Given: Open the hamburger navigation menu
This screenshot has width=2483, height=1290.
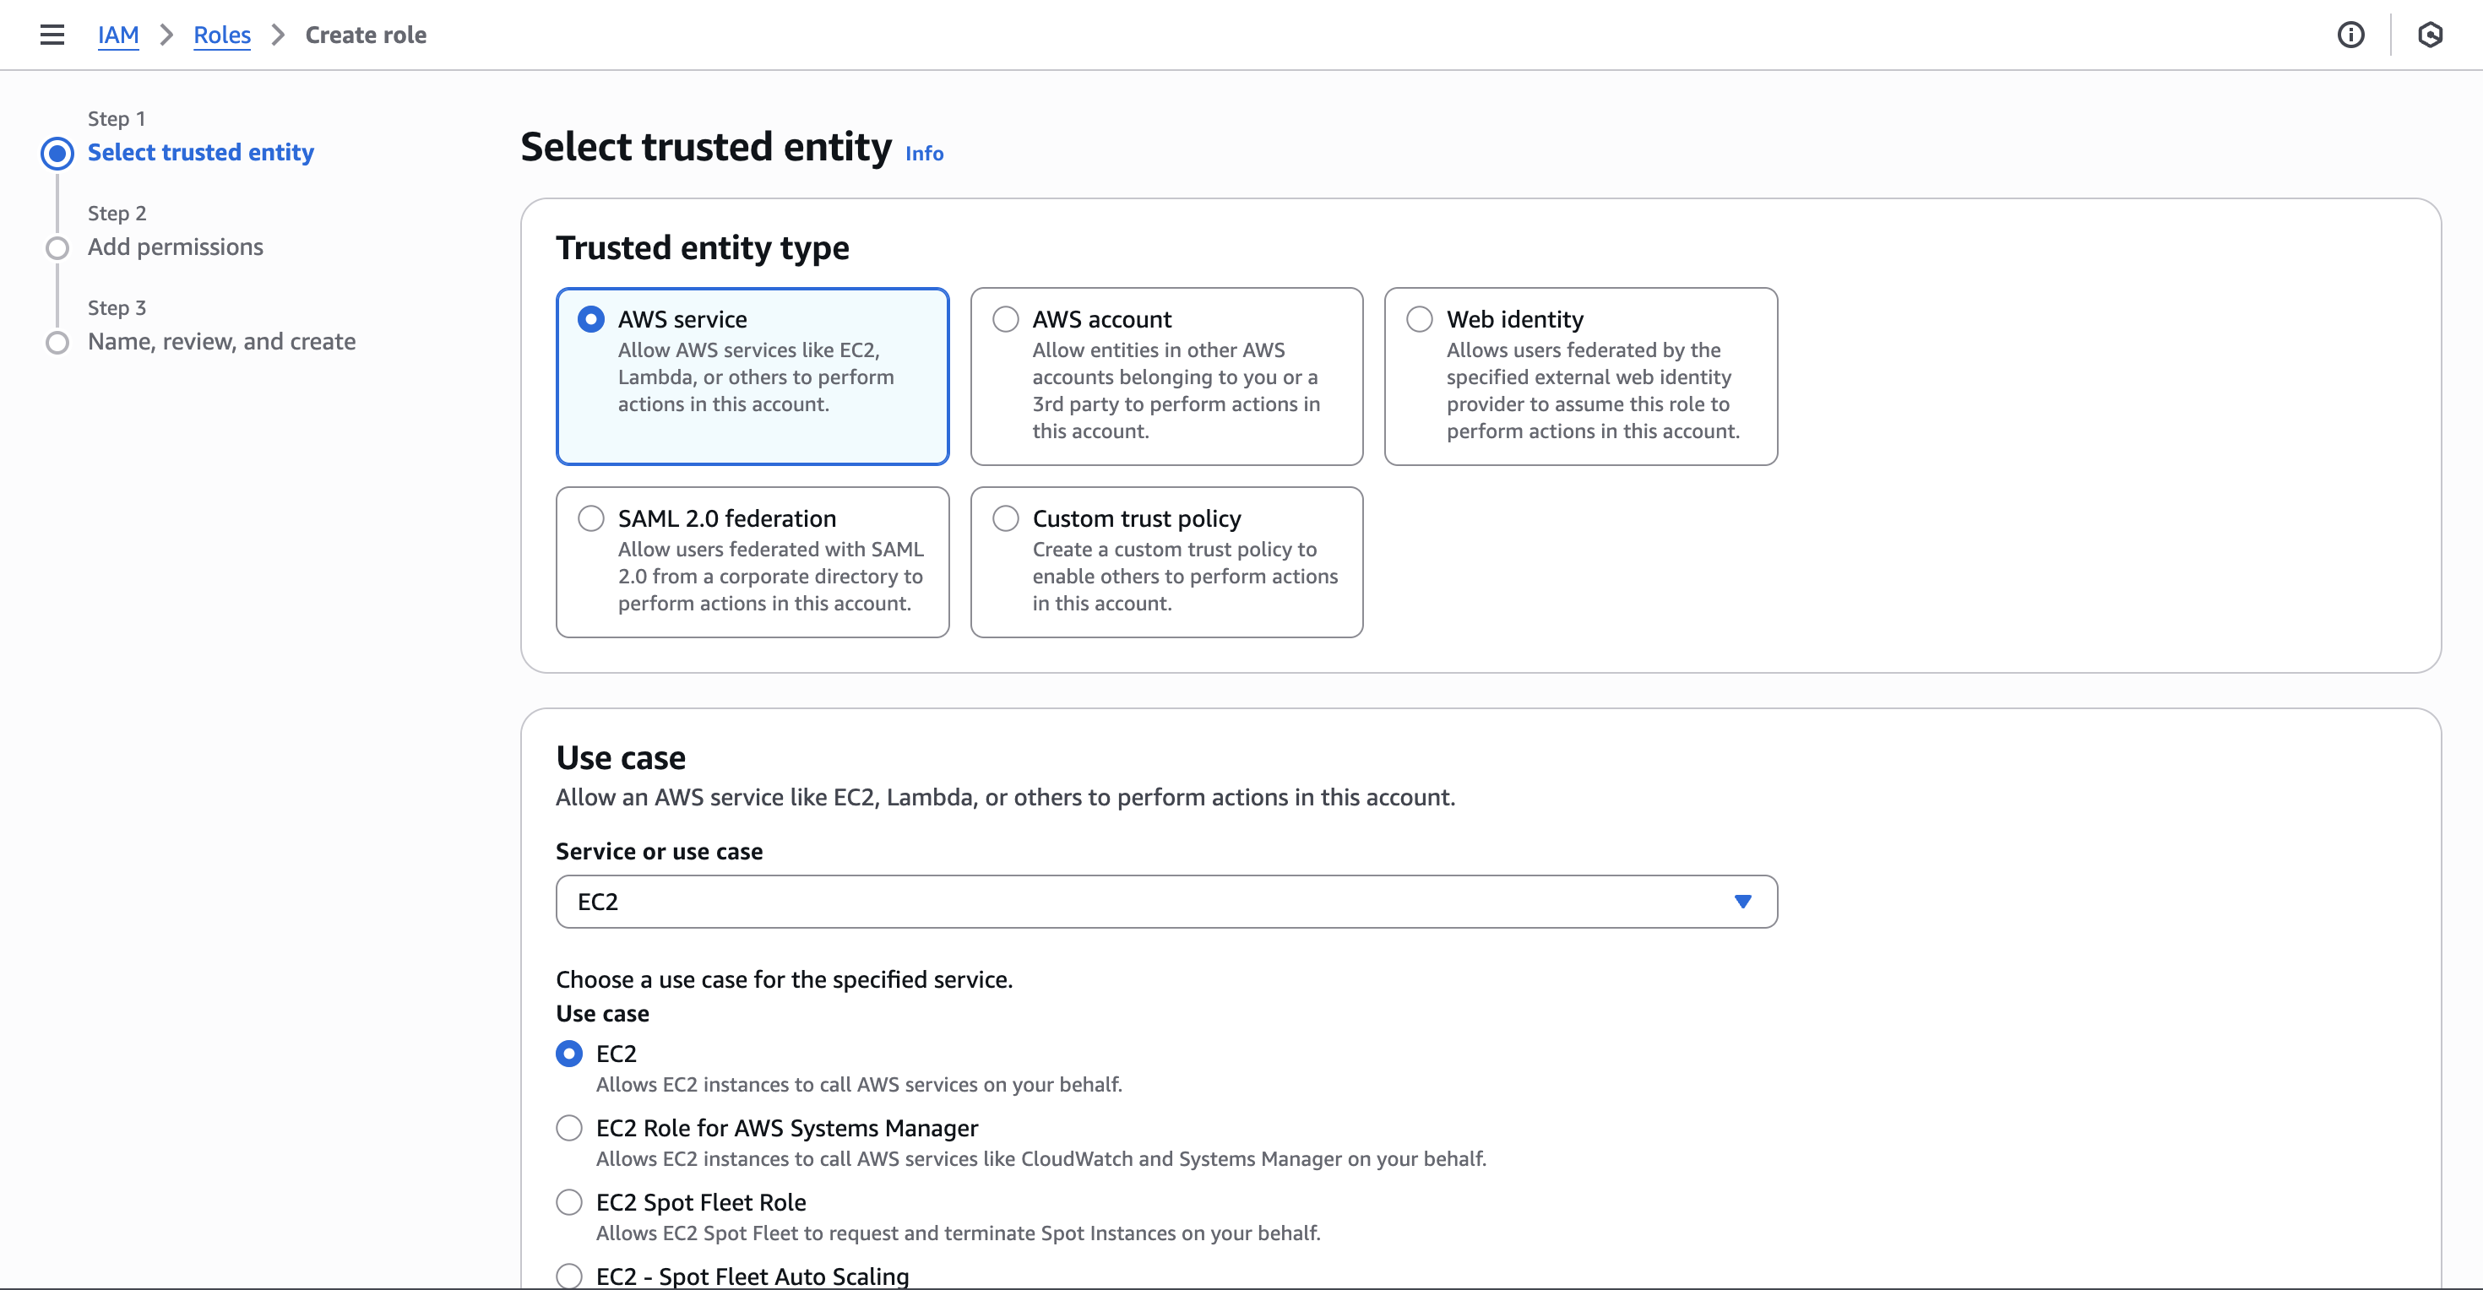Looking at the screenshot, I should 52,35.
